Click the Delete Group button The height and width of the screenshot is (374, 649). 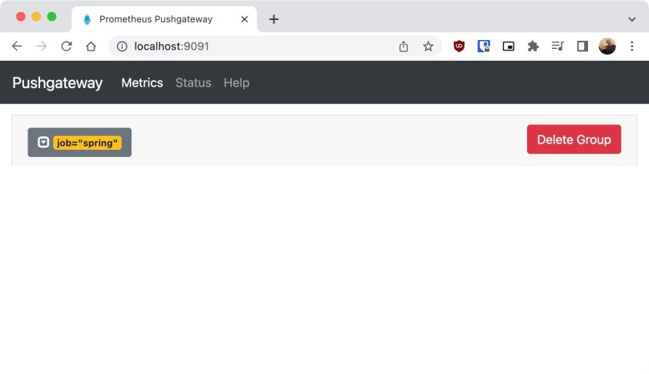pos(574,139)
